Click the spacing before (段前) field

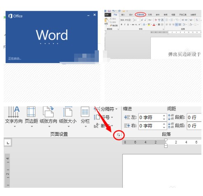[x=194, y=118]
